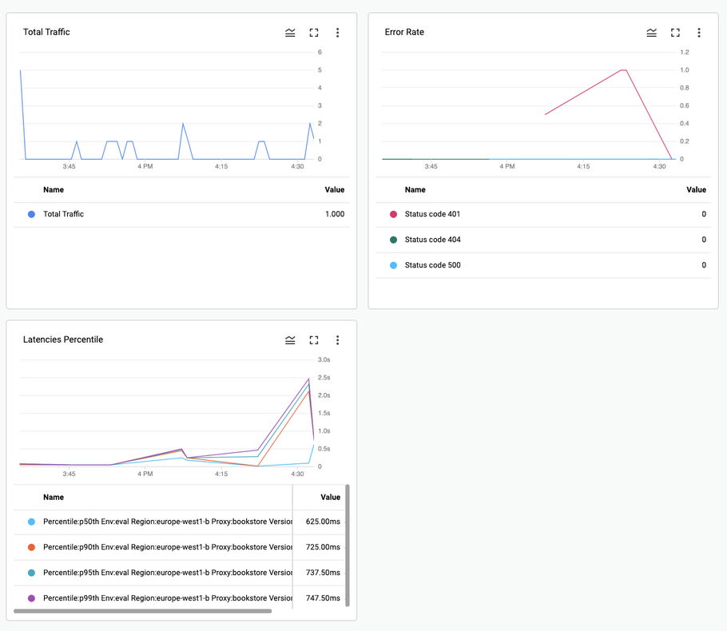Open Latencies Percentile three-dot menu
This screenshot has width=727, height=631.
(337, 340)
